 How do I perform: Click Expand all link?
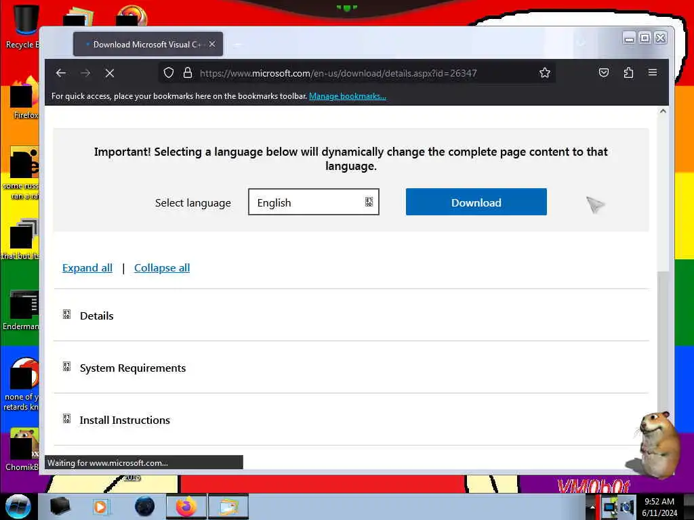87,268
